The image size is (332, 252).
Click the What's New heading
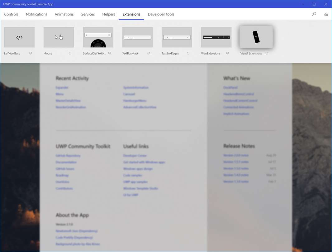[x=237, y=78]
